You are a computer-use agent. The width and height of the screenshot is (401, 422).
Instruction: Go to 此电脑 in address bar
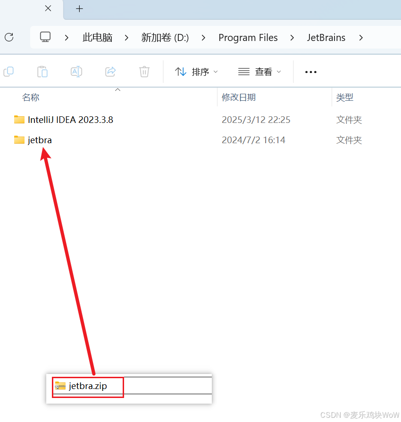pyautogui.click(x=98, y=38)
